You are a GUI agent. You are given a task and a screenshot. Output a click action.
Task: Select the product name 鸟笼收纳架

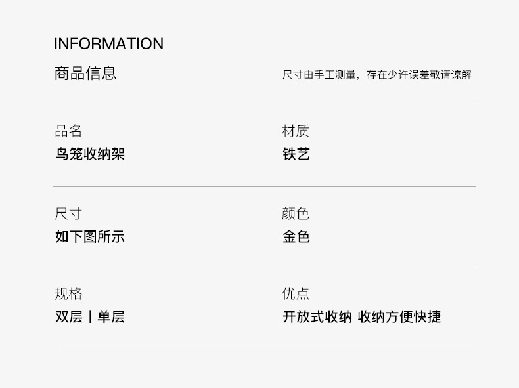click(x=89, y=154)
